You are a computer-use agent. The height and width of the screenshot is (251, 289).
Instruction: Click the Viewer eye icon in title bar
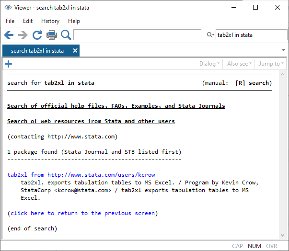tap(8, 7)
